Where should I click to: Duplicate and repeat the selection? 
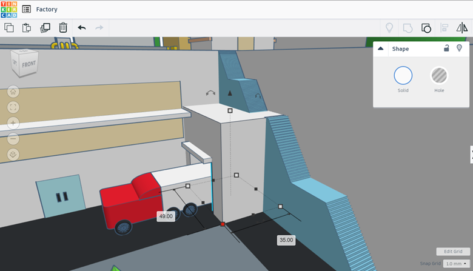45,28
